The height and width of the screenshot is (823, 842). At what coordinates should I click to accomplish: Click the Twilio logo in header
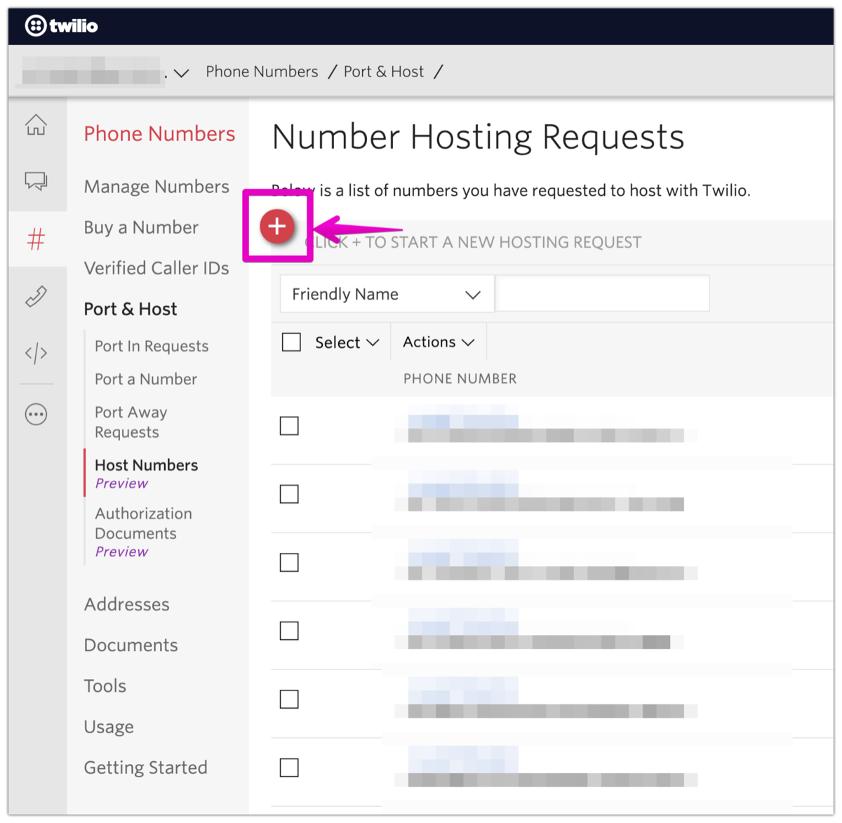click(x=62, y=26)
